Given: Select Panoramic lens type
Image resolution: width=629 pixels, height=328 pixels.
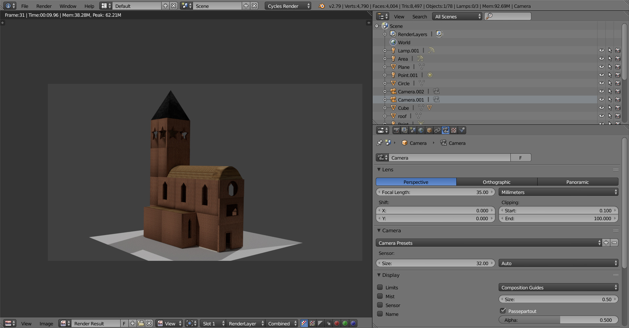Looking at the screenshot, I should tap(578, 182).
